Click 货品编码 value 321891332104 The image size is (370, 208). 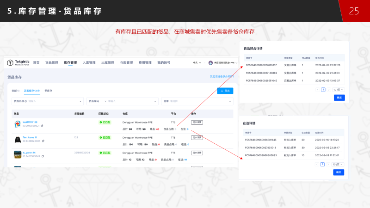[82, 153]
